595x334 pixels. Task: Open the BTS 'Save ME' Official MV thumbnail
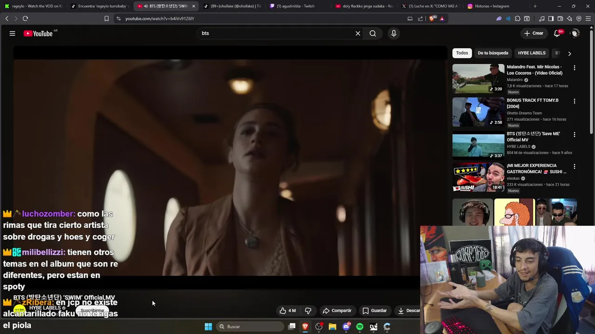(478, 145)
